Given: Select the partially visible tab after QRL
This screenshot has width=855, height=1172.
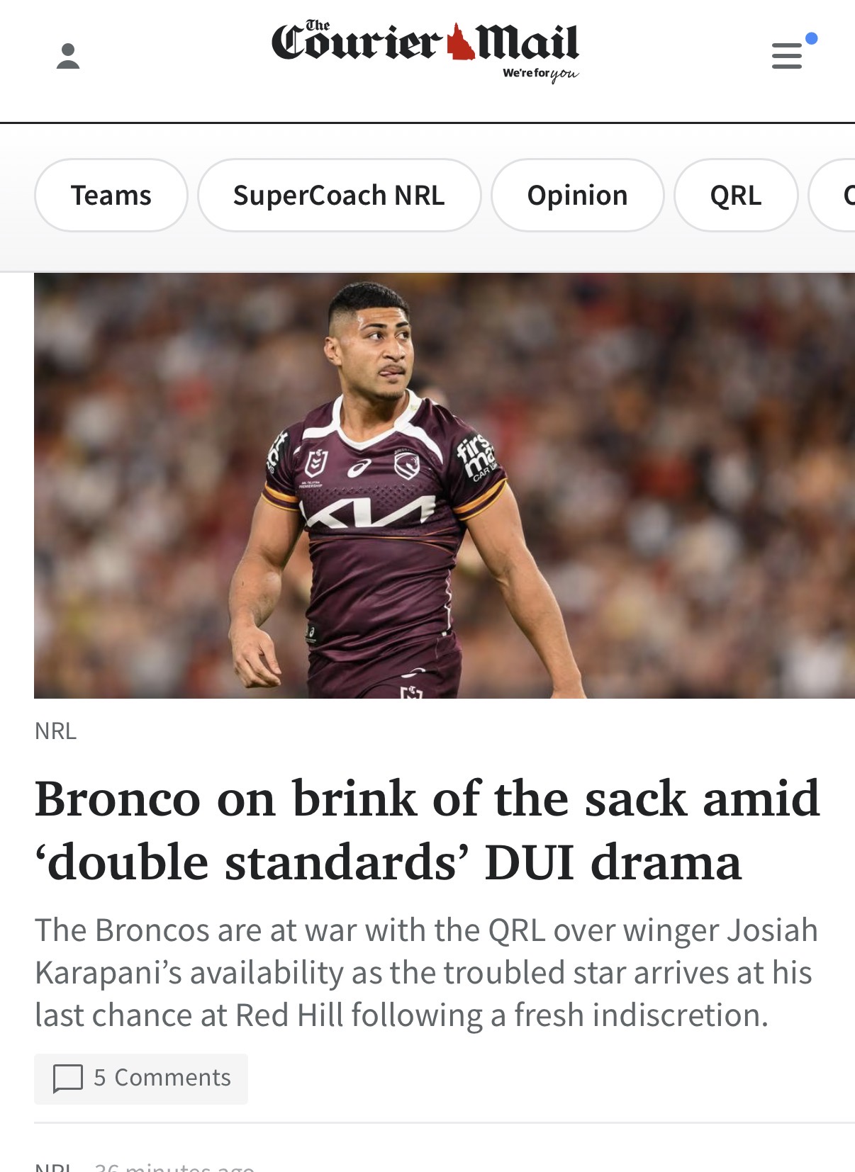Looking at the screenshot, I should click(834, 195).
